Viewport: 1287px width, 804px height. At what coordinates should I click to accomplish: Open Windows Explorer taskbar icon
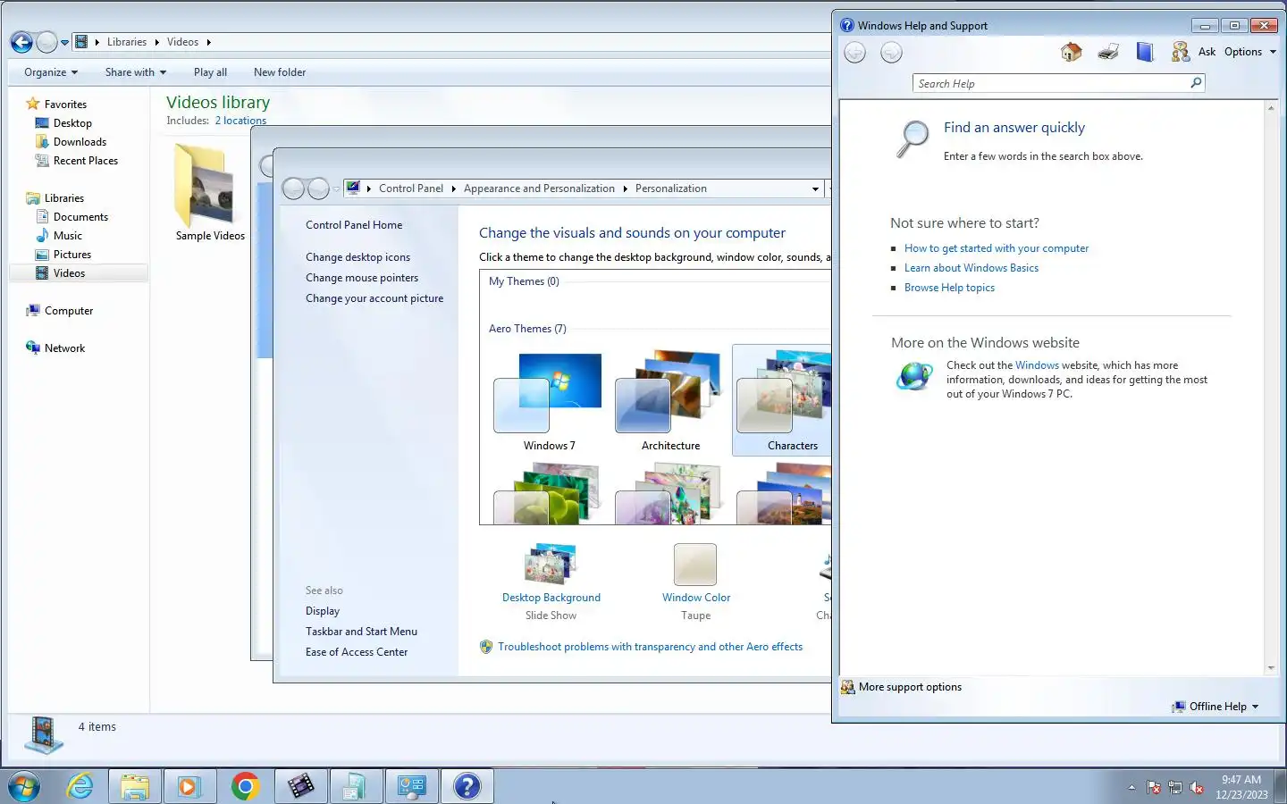pos(135,786)
